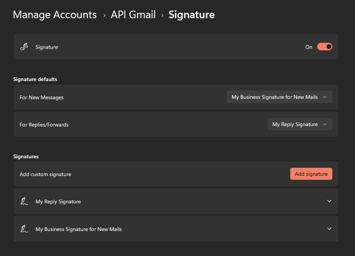Select the My Reply Signature dropdown value
Viewport: 355px width, 256px height.
(295, 124)
